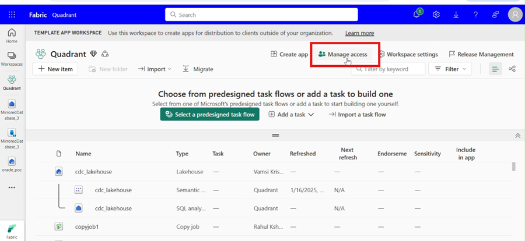Click the file type column header icon

click(x=59, y=154)
